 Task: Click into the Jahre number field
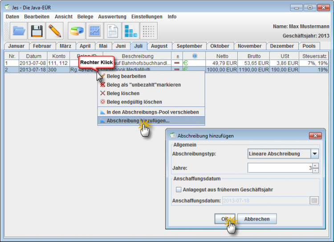(x=279, y=168)
